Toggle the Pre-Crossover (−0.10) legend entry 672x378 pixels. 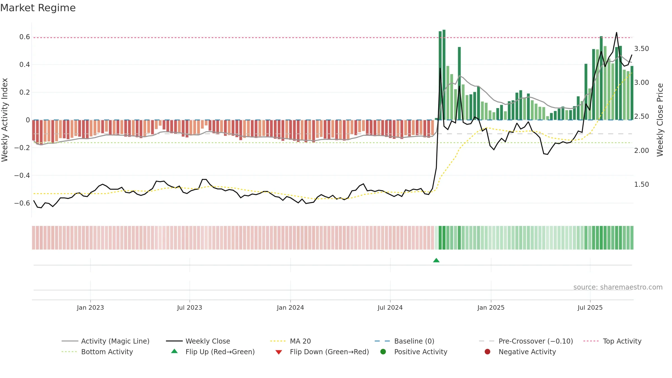526,341
